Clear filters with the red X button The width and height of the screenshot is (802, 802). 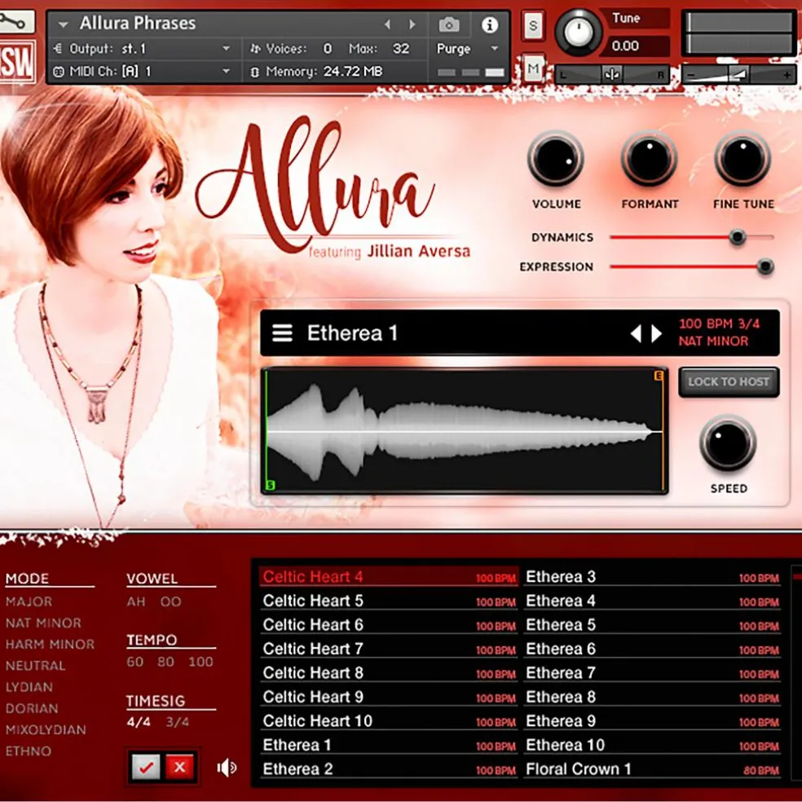pyautogui.click(x=179, y=767)
